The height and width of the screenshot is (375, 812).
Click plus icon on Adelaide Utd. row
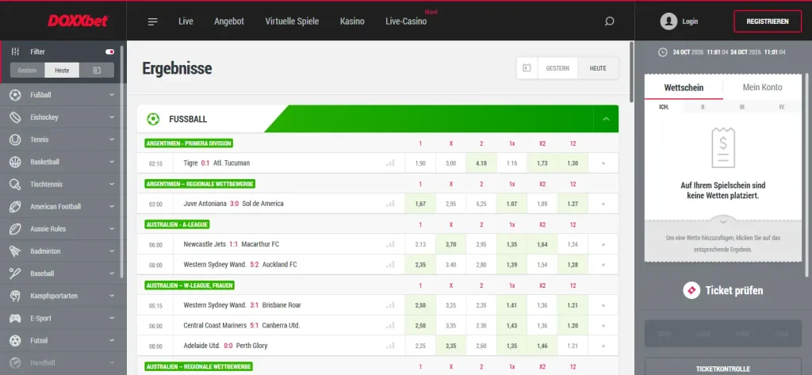pyautogui.click(x=603, y=346)
